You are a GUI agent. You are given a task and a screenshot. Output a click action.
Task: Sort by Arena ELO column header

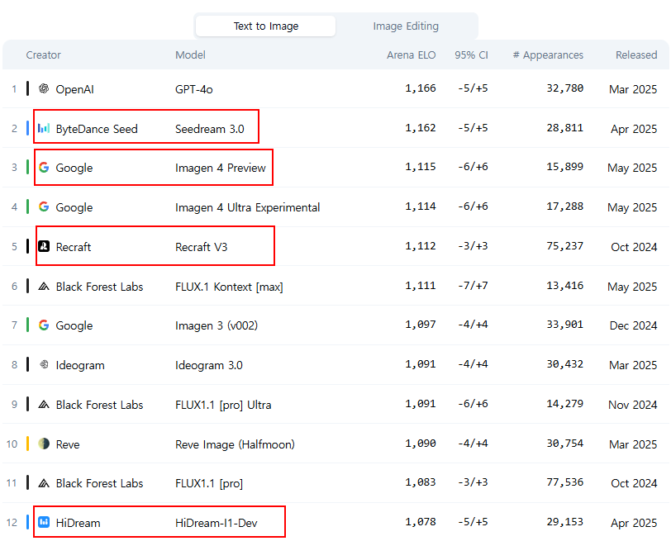click(x=412, y=55)
